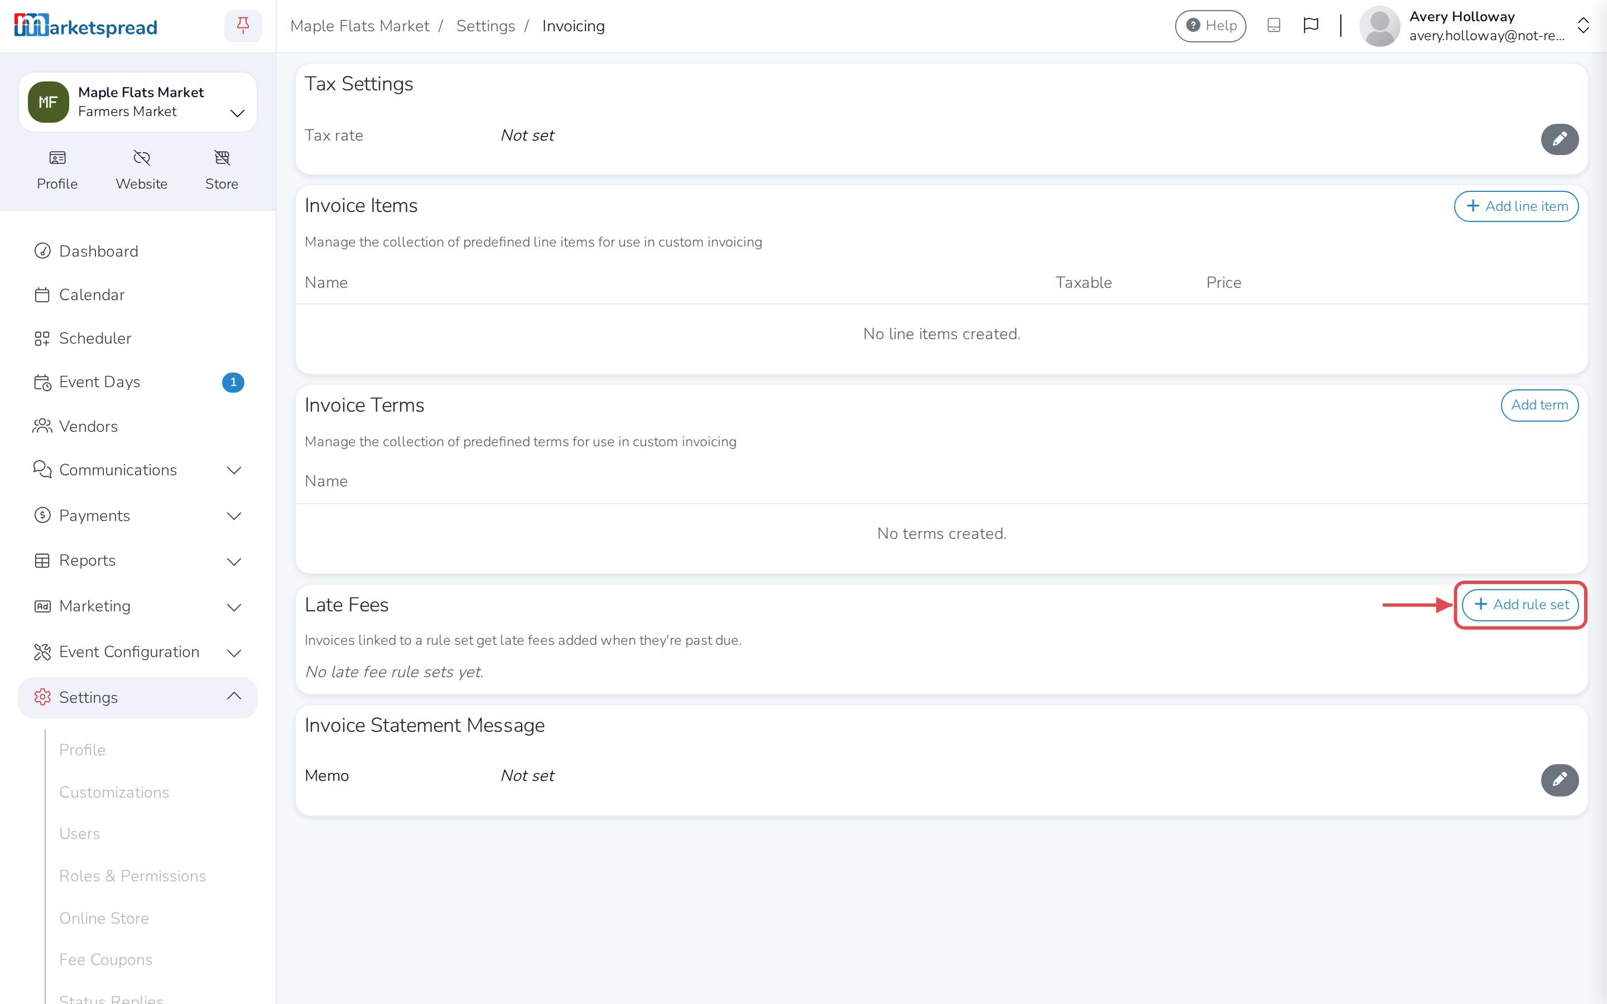Open the Maple Flats Market switcher dropdown
The width and height of the screenshot is (1607, 1004).
click(x=137, y=102)
